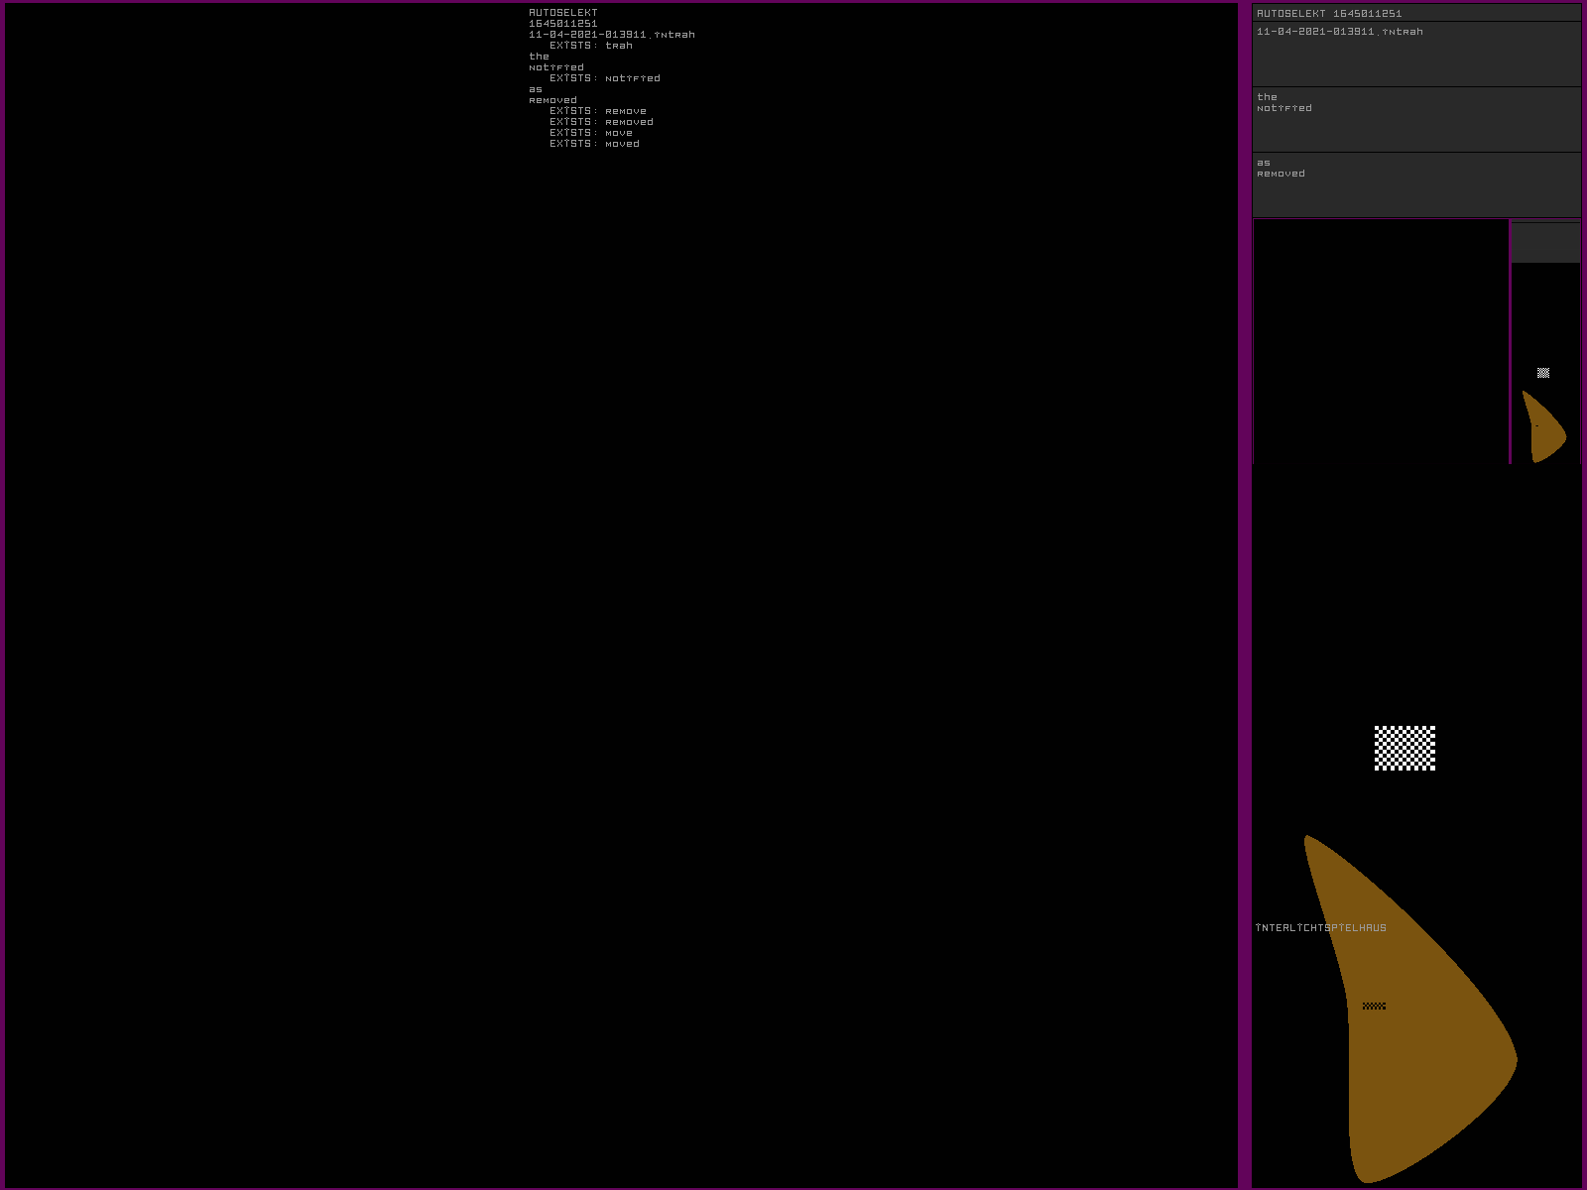This screenshot has width=1587, height=1190.
Task: Click 'EXISTS: trah' line in log
Action: (591, 46)
